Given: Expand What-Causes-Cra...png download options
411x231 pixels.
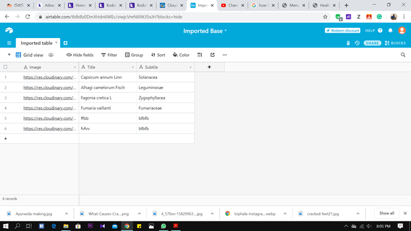Looking at the screenshot, I should pos(139,214).
